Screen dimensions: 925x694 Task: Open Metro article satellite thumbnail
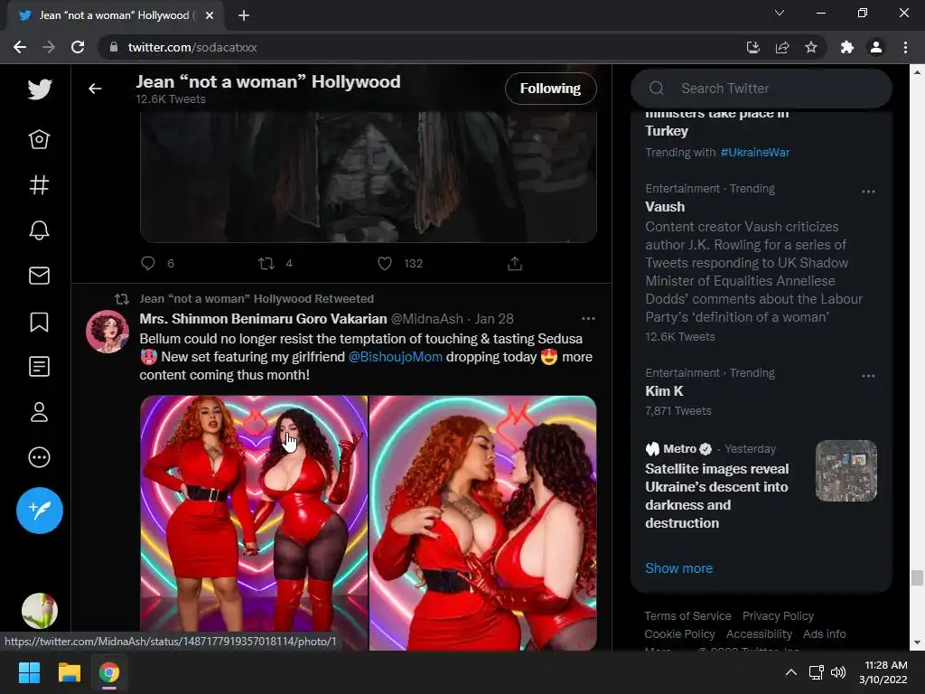coord(846,471)
